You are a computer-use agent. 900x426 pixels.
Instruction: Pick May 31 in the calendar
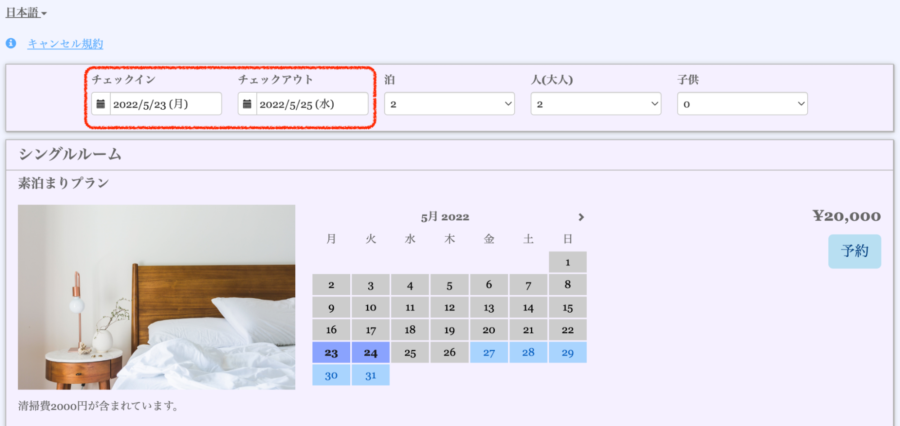coord(371,375)
